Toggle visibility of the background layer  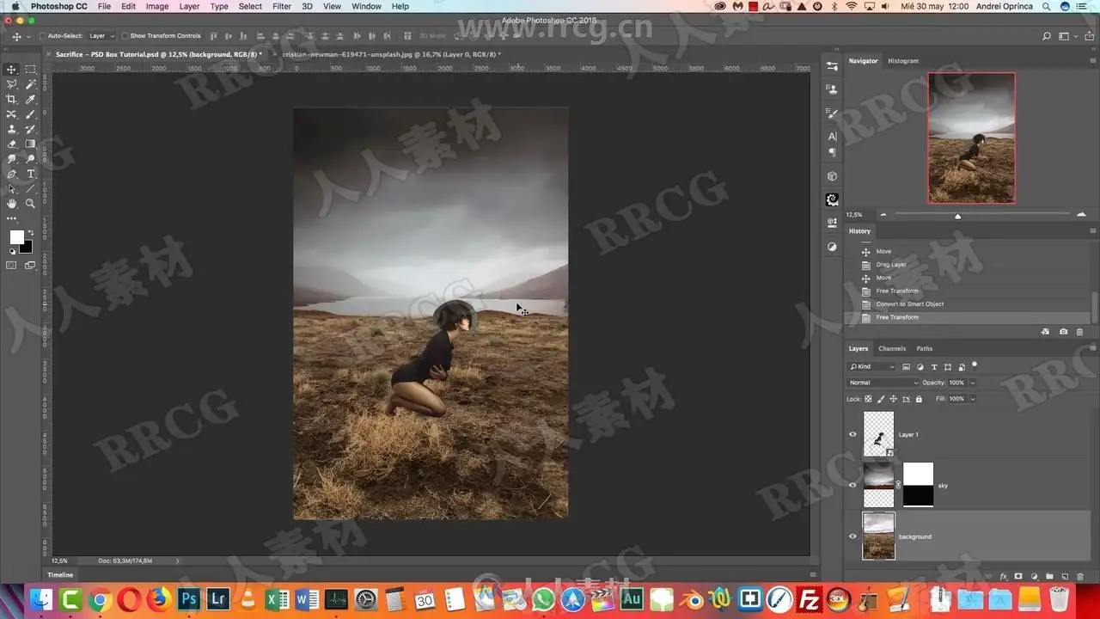point(852,536)
